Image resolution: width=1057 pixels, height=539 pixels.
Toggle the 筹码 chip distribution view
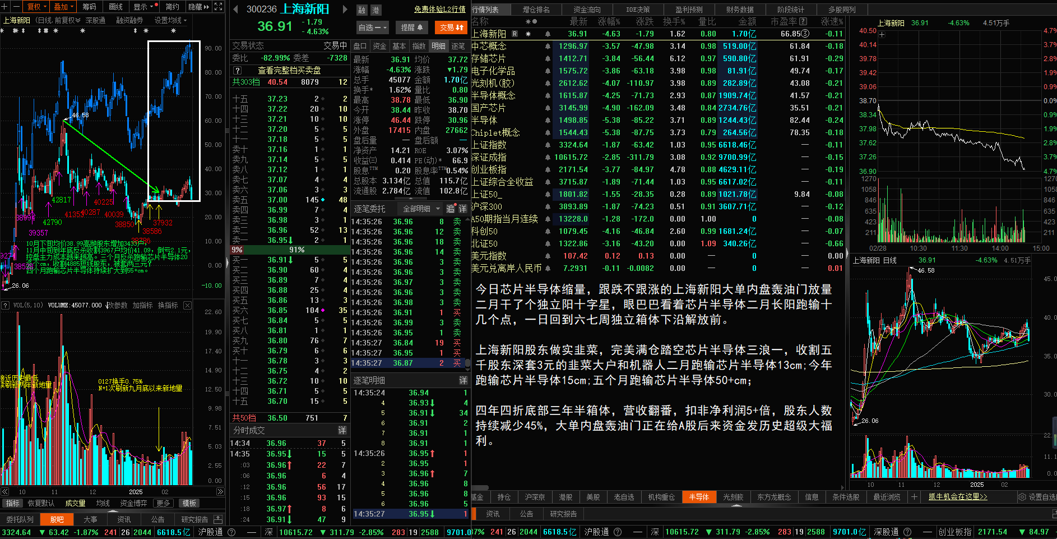pos(89,7)
